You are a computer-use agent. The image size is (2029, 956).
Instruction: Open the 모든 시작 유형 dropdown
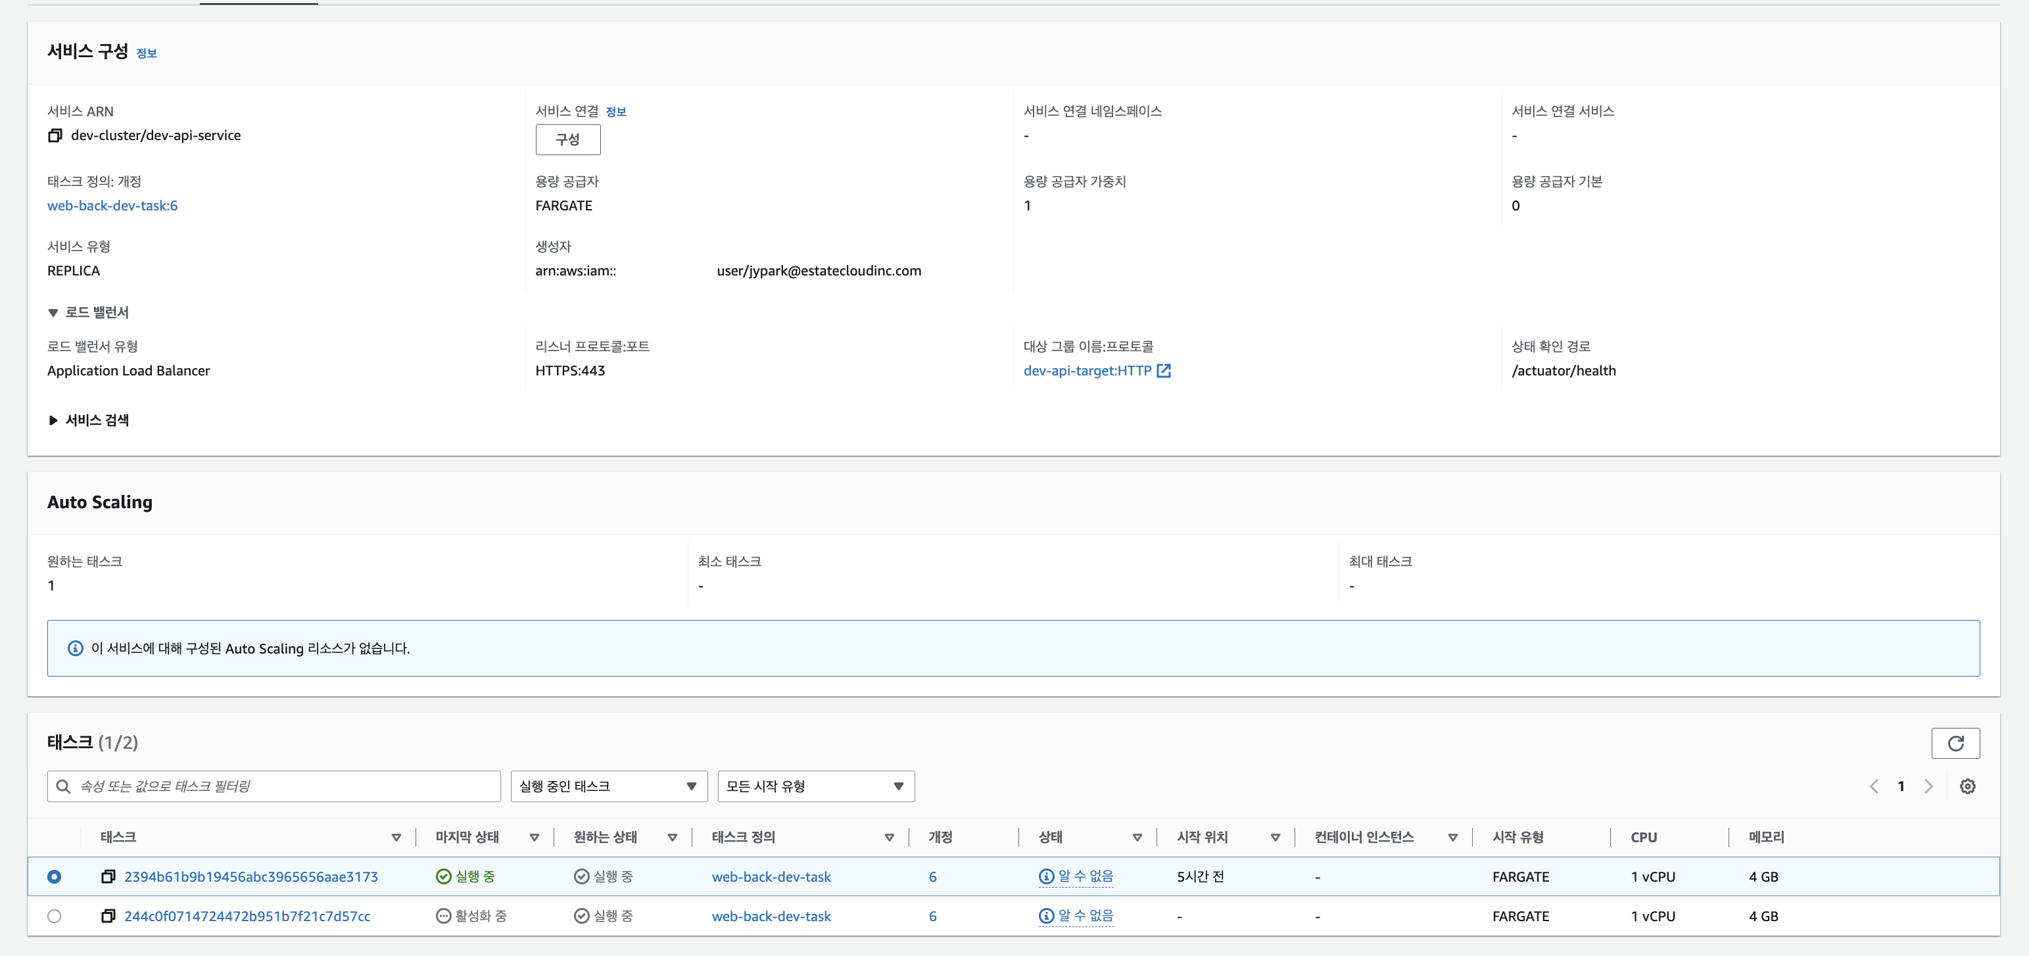point(816,786)
